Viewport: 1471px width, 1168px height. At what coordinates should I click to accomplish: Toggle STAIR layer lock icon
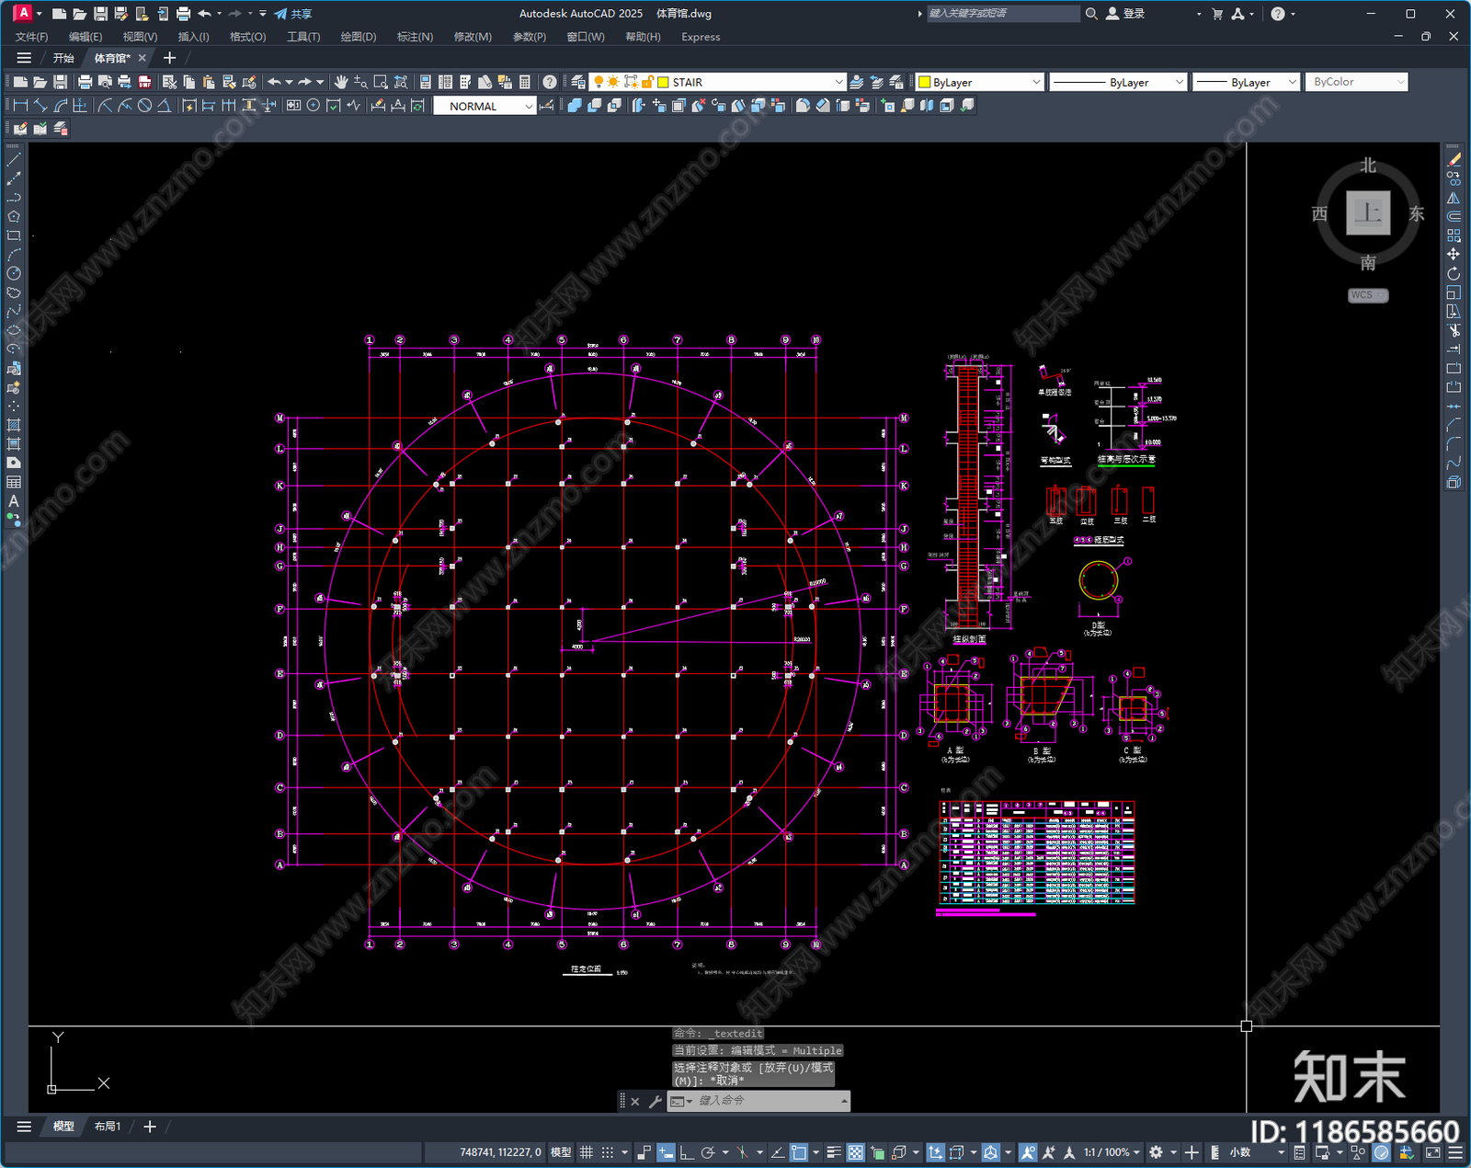point(647,82)
